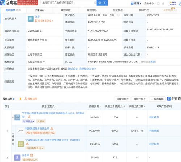Image resolution: width=181 pixels, height=162 pixels.
Task: Expand the 文化活动服务 industry chevron
Action: point(44,62)
